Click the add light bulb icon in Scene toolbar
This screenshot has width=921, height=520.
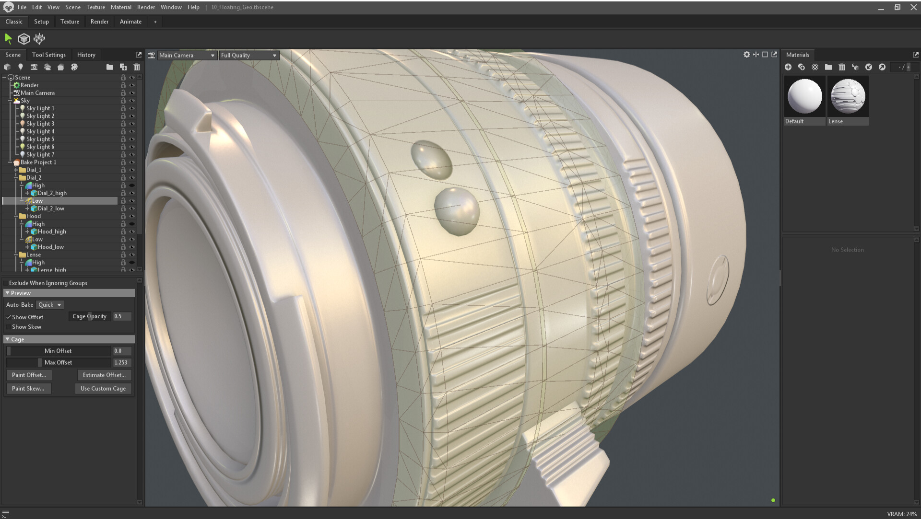click(21, 67)
